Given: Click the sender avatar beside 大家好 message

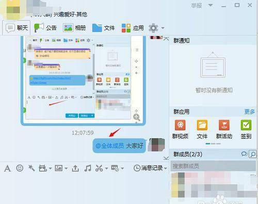Looking at the screenshot, I should point(156,145).
